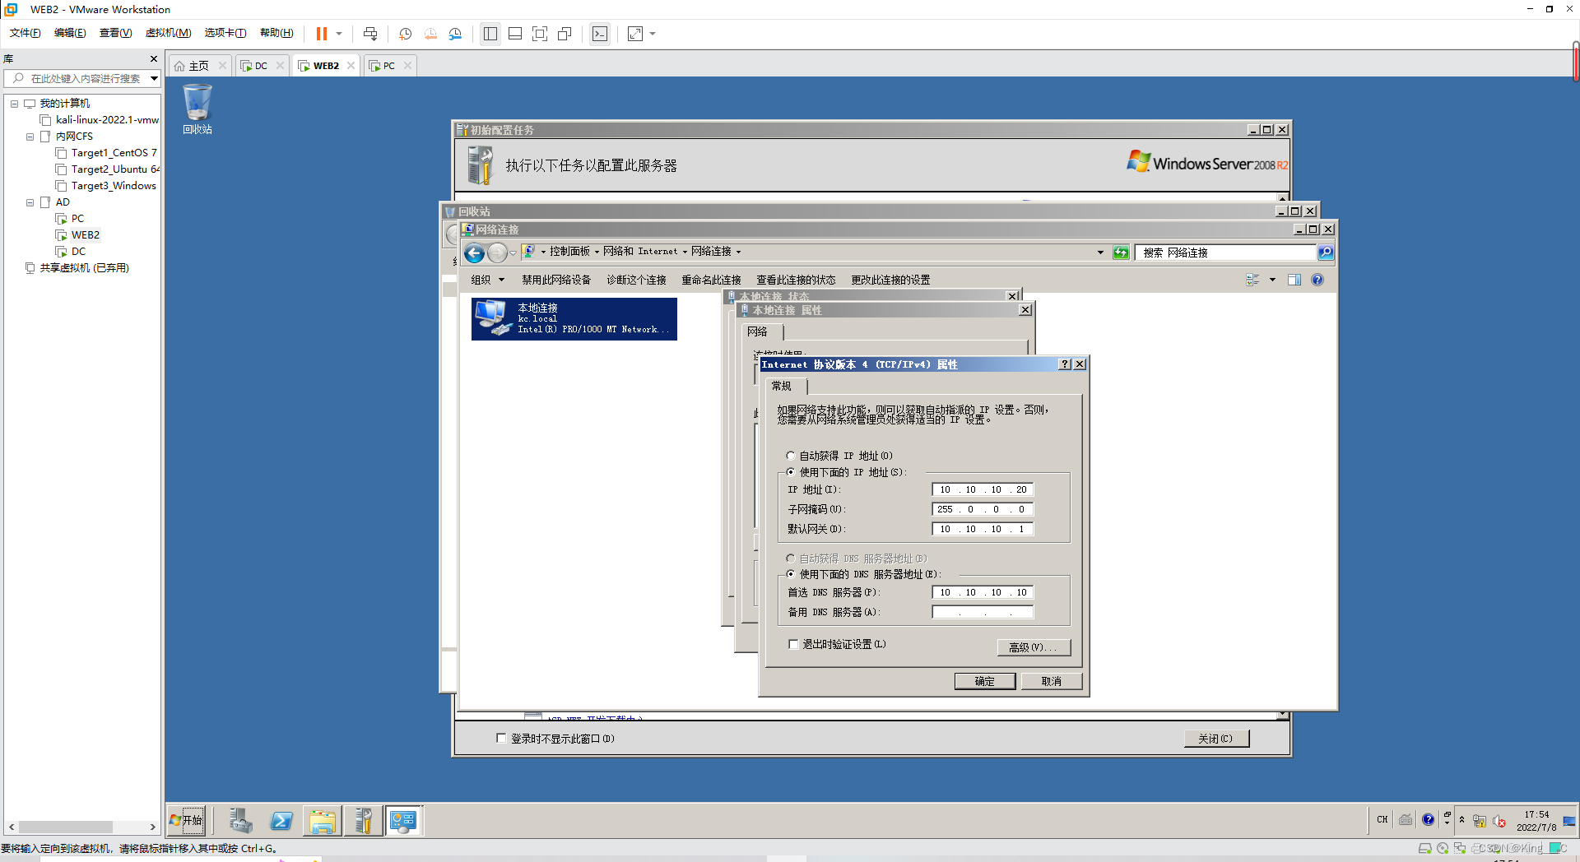The height and width of the screenshot is (862, 1580).
Task: Switch to the DC tab
Action: pos(260,66)
